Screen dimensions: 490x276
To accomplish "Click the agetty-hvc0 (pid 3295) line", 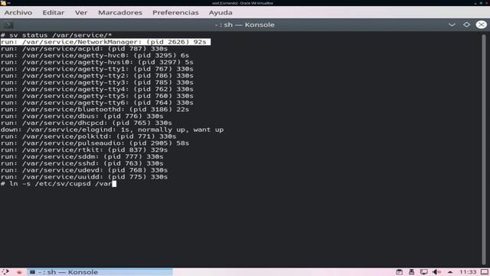I will 95,55.
